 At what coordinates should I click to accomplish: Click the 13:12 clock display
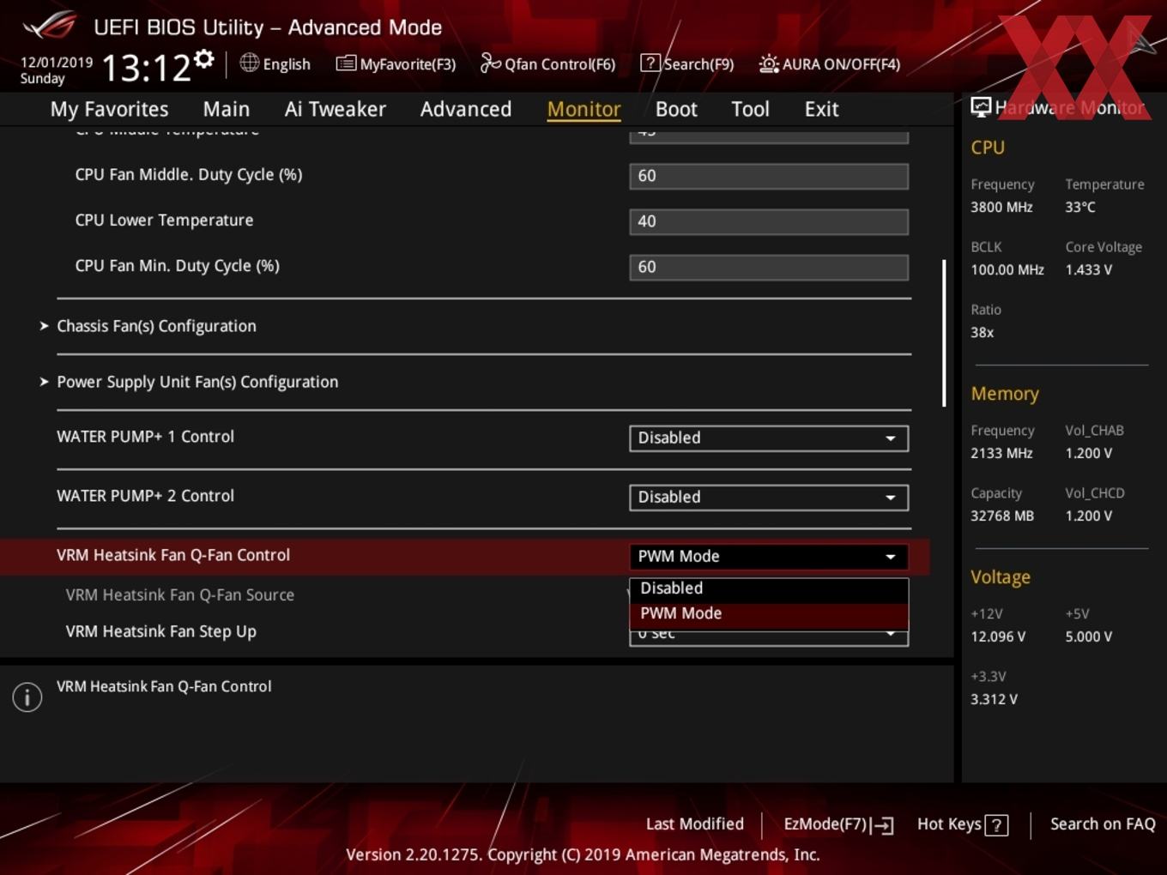(146, 67)
